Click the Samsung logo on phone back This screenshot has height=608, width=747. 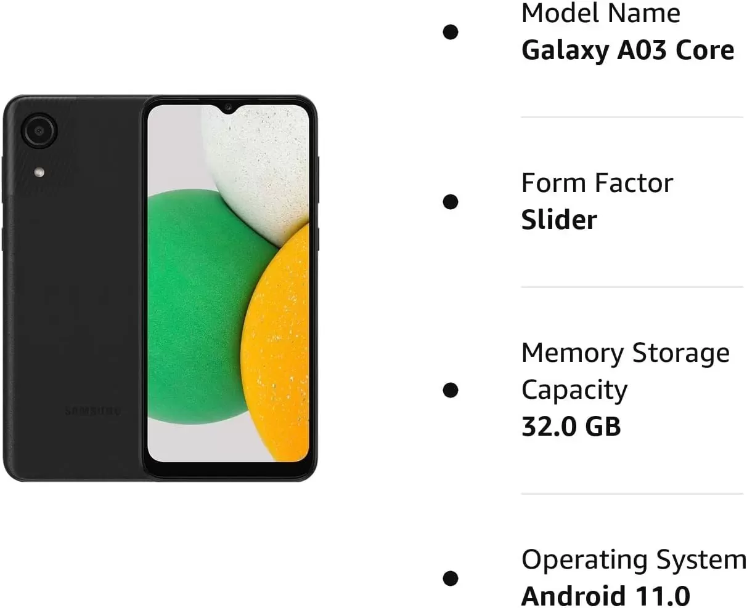click(93, 411)
